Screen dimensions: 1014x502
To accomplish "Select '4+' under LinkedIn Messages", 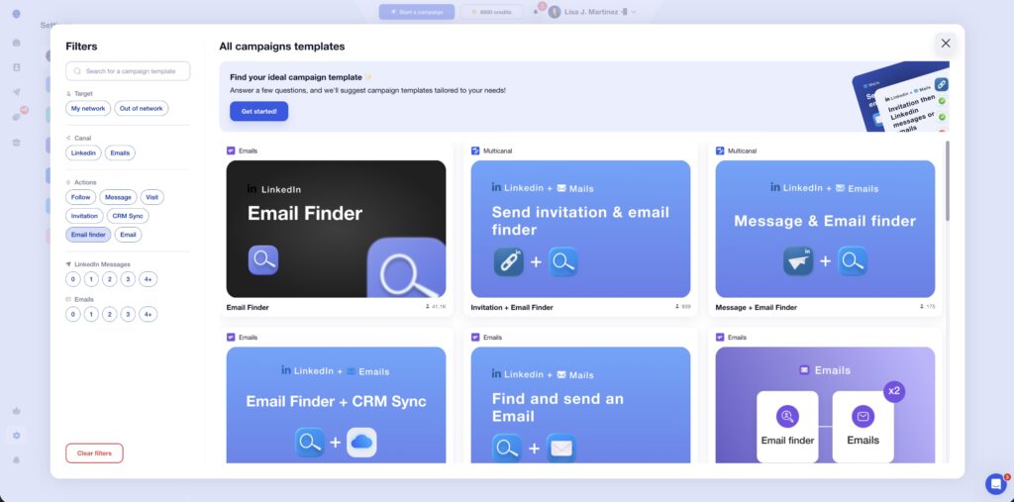I will click(x=148, y=279).
